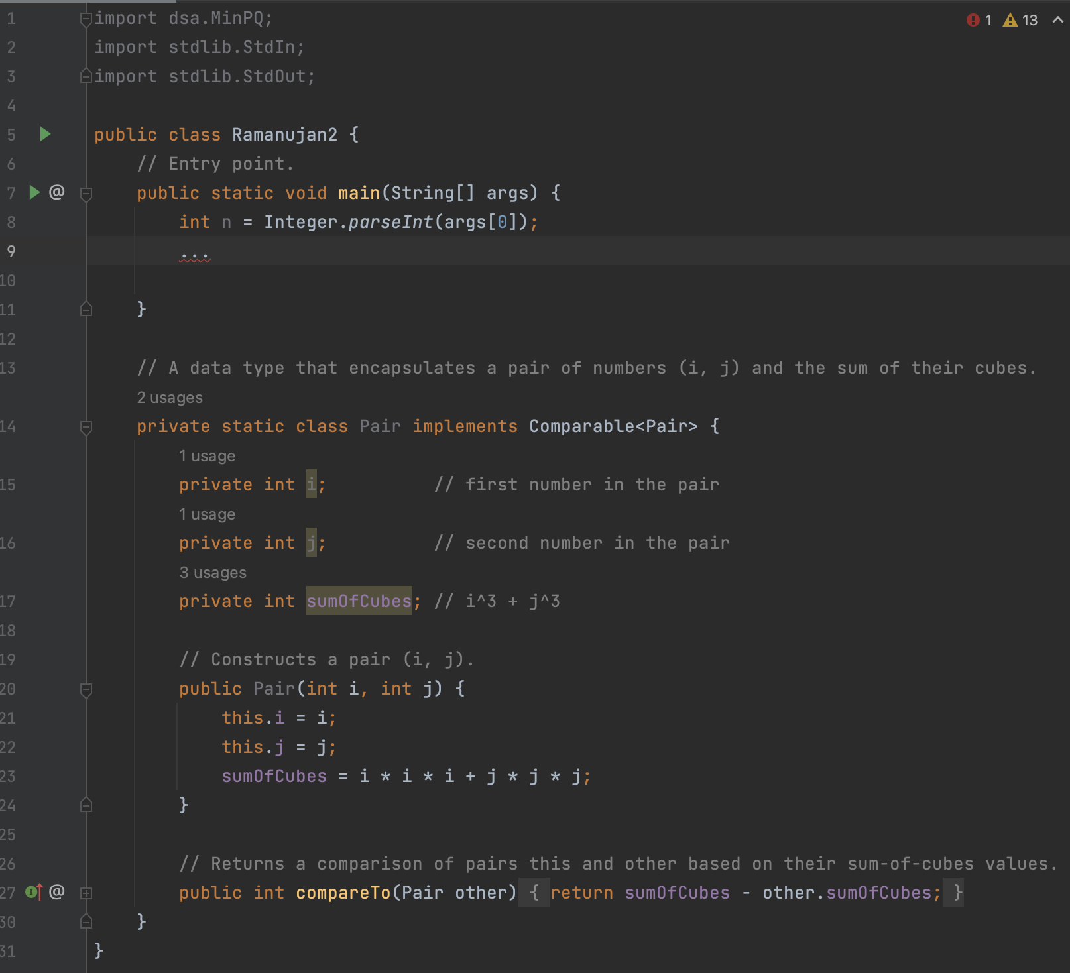This screenshot has height=973, width=1070.
Task: Click Comparable<Pair> in class declaration
Action: 613,426
